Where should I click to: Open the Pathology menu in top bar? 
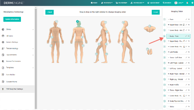click(137, 3)
